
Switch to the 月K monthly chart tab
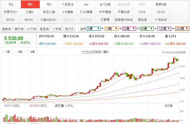point(49,4)
